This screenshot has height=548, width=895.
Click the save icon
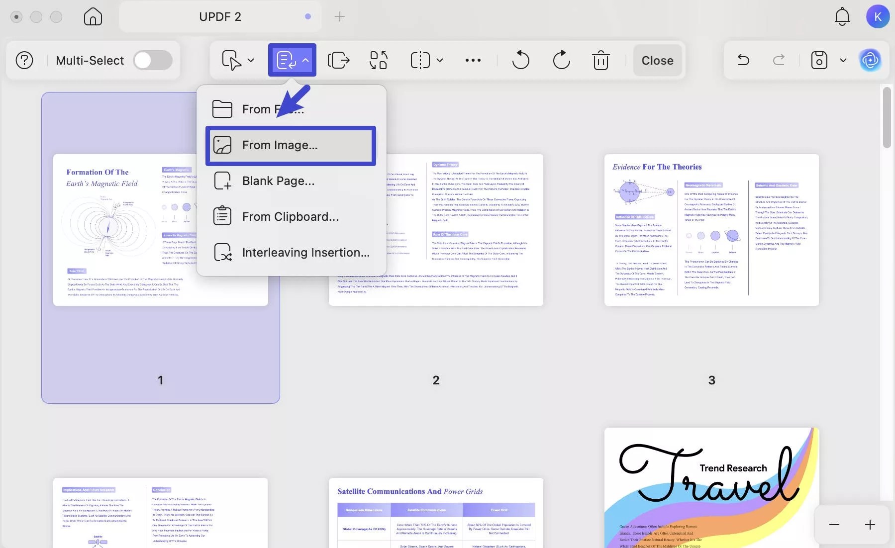point(819,60)
